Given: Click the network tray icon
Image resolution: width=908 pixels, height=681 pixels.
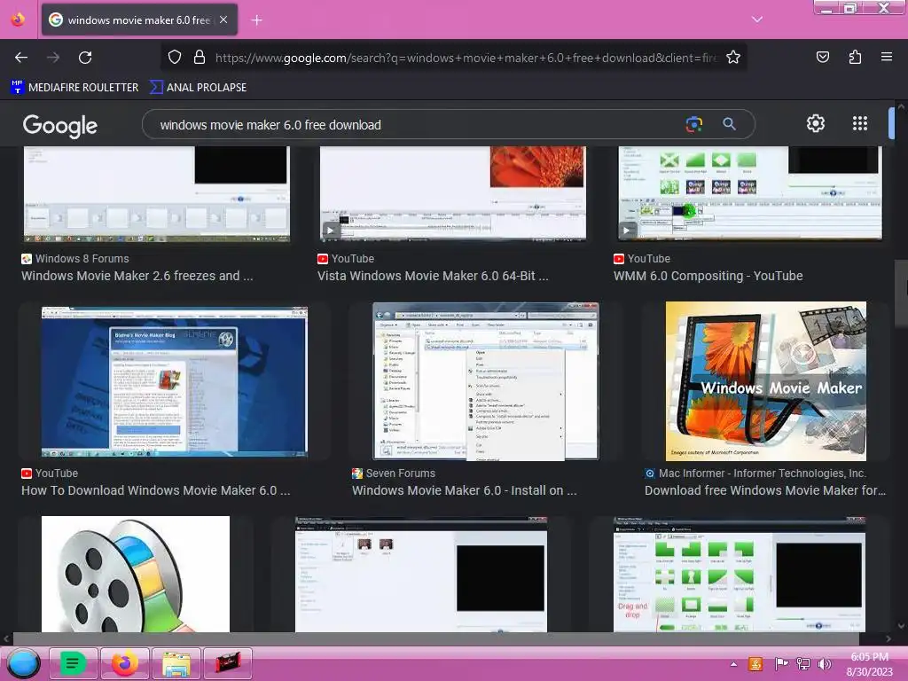Looking at the screenshot, I should [803, 663].
